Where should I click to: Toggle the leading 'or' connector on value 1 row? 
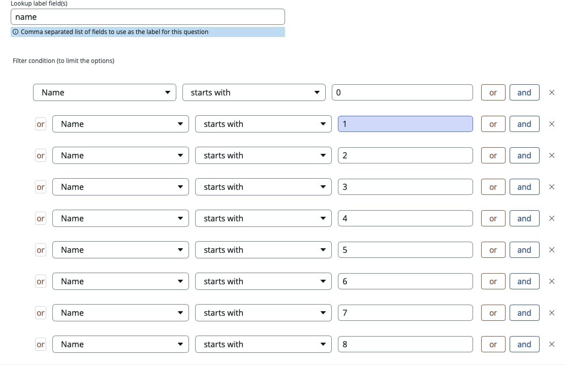click(41, 124)
